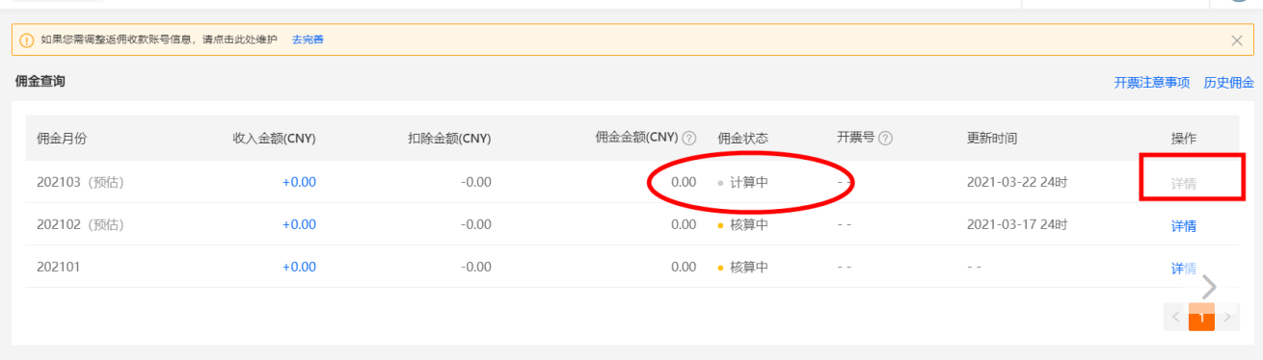
Task: Click the help icon beside 开票号
Action: click(x=885, y=138)
